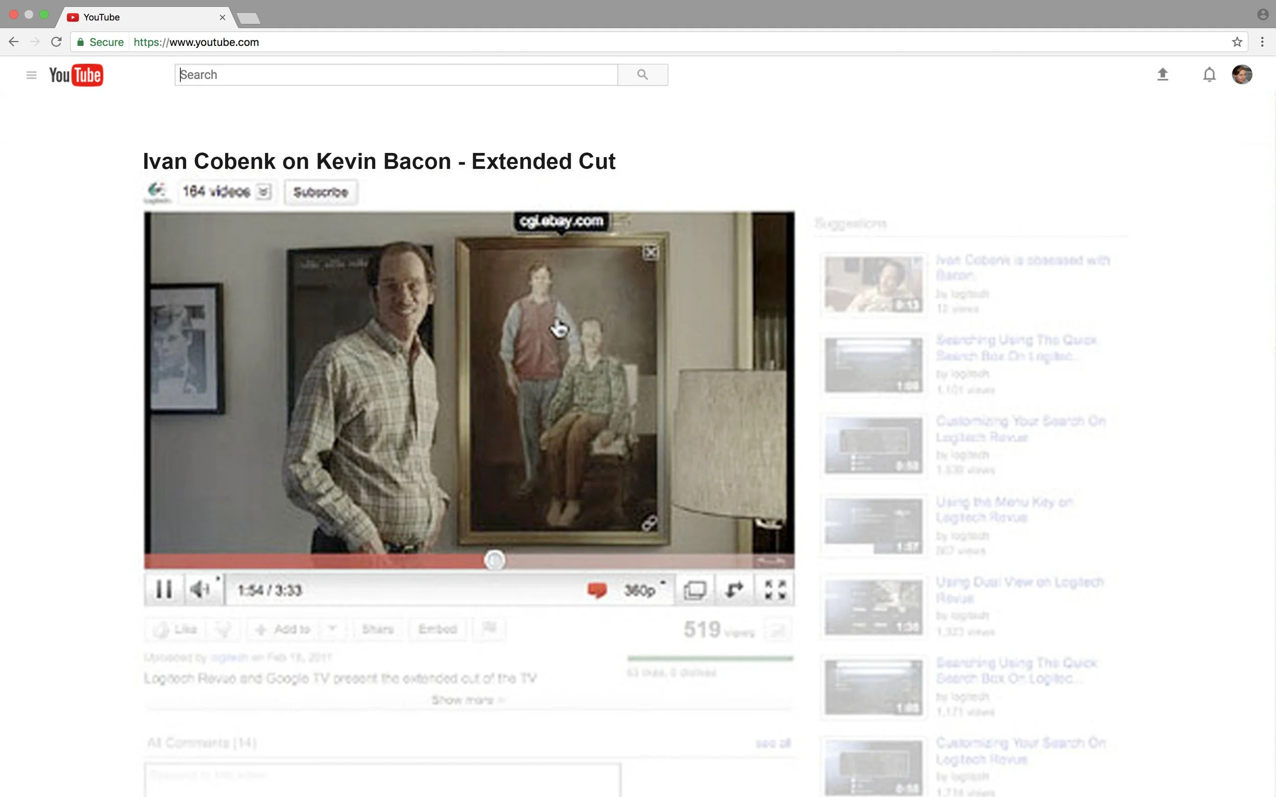The height and width of the screenshot is (797, 1276).
Task: Mute the video volume speaker
Action: pos(200,589)
